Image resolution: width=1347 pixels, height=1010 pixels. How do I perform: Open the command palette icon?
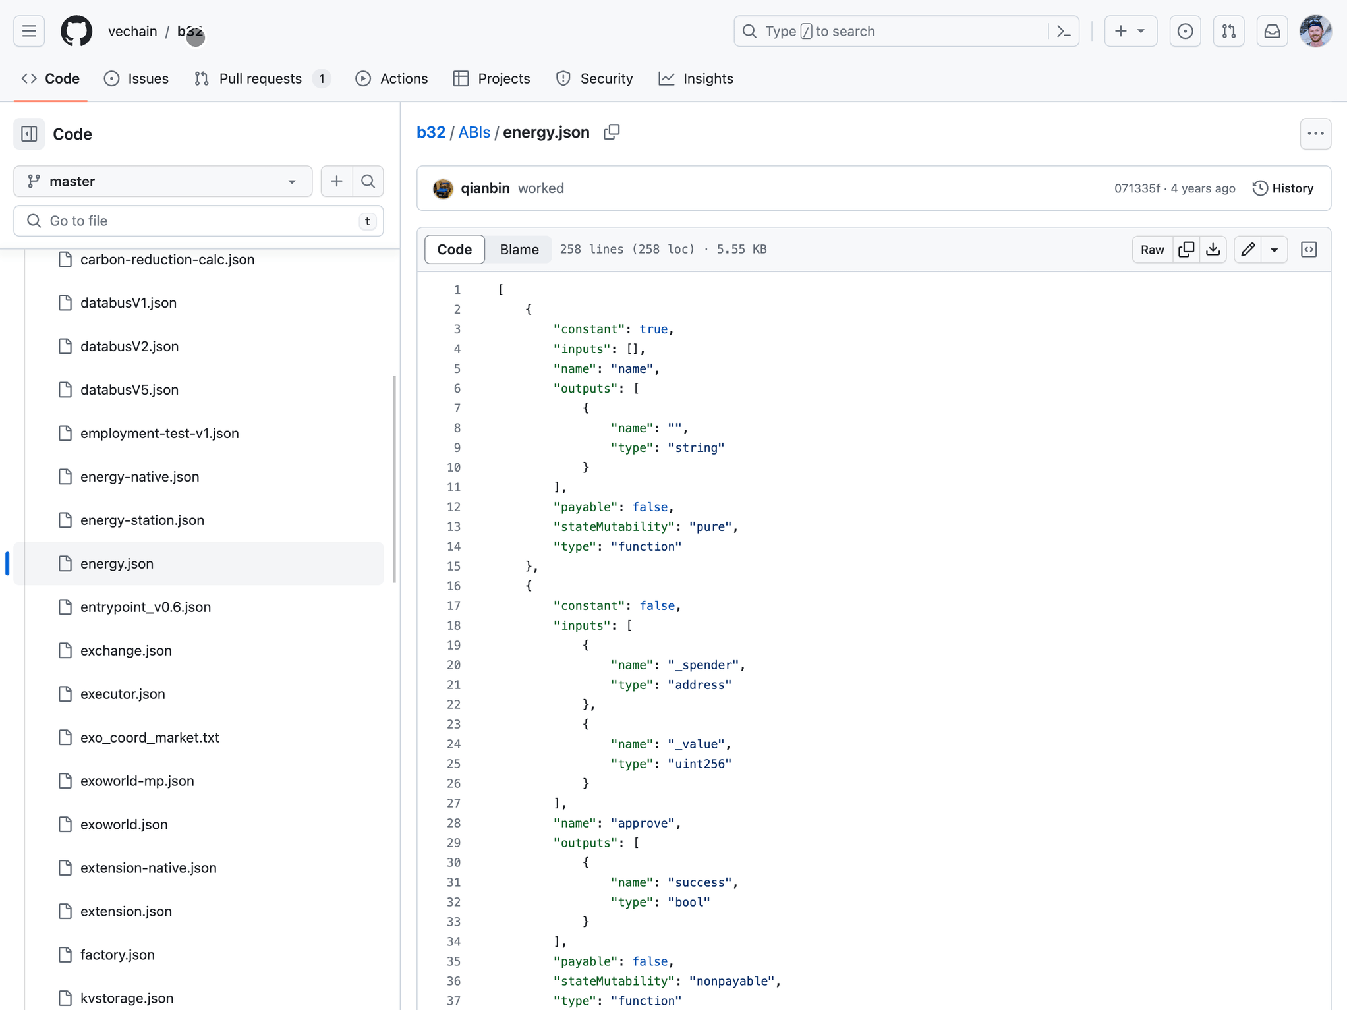click(x=1064, y=31)
